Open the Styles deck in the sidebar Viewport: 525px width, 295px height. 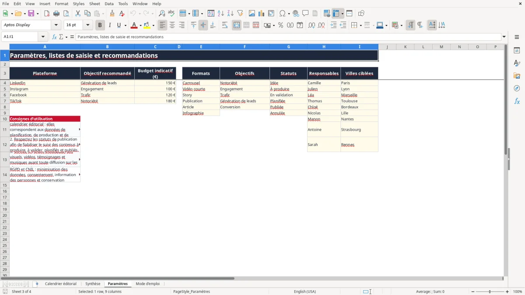point(517,63)
